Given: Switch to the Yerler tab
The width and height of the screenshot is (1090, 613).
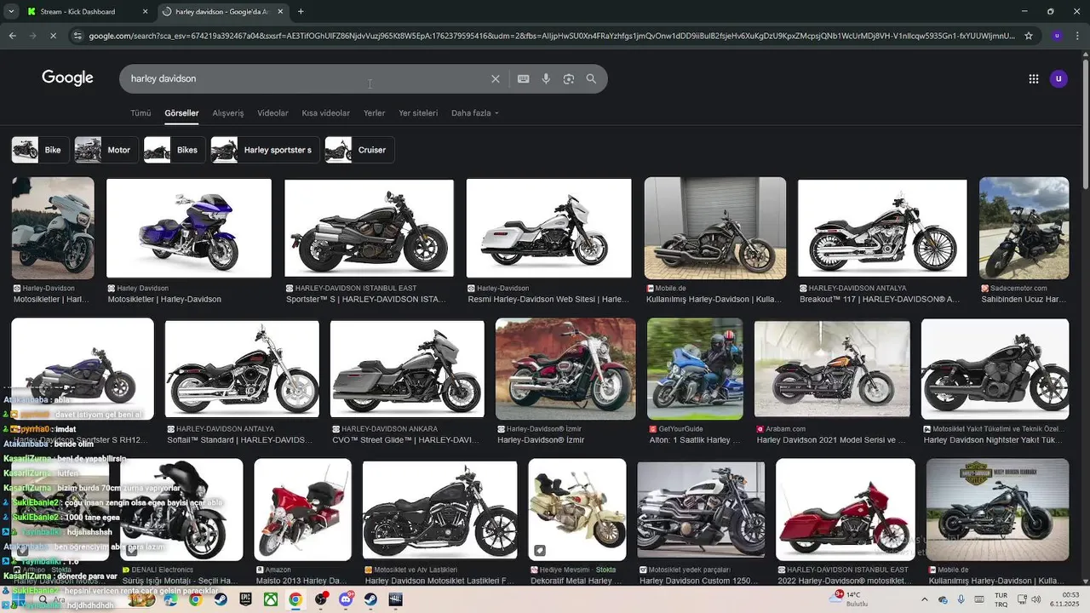Looking at the screenshot, I should click(374, 113).
